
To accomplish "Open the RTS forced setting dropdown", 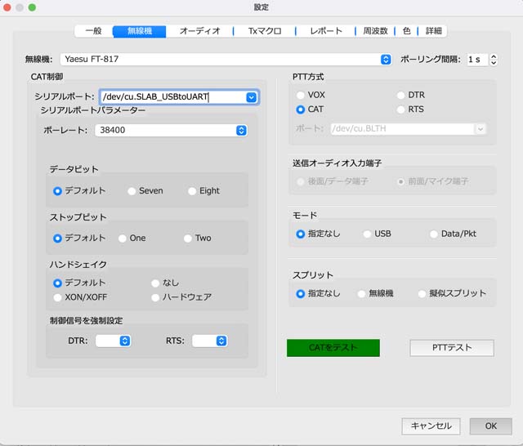I will (x=221, y=341).
